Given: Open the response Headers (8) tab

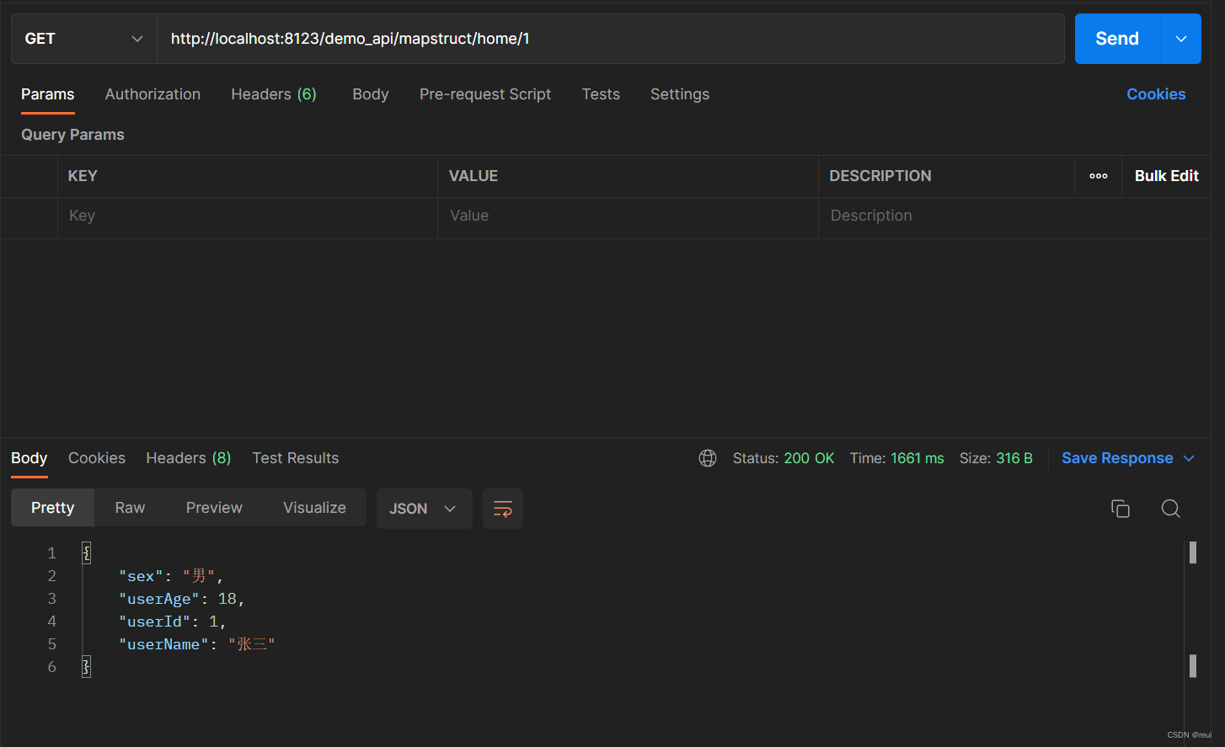Looking at the screenshot, I should coord(189,458).
